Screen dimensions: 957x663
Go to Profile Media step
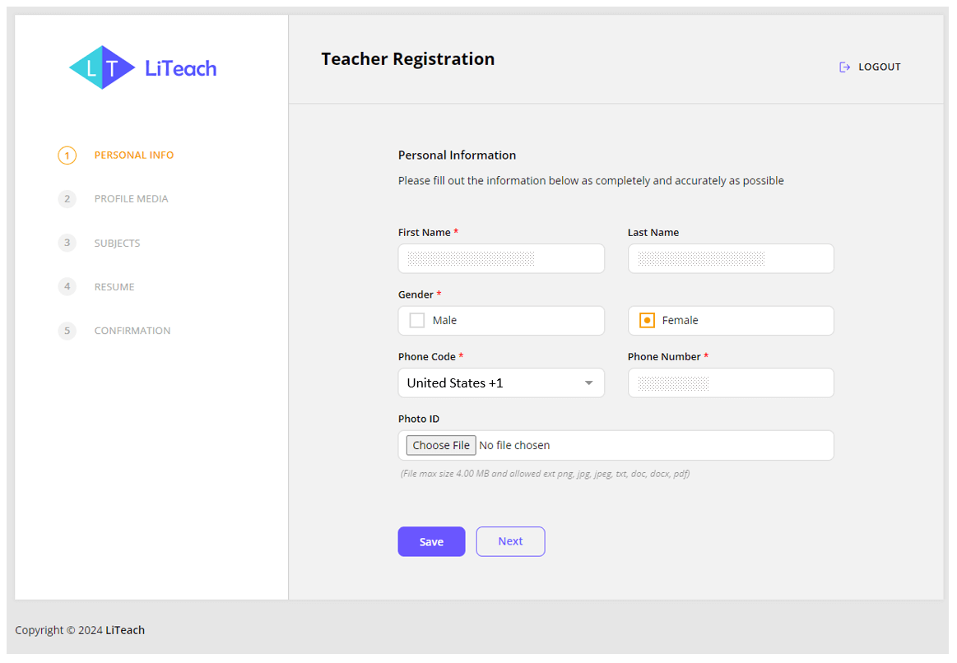coord(131,199)
